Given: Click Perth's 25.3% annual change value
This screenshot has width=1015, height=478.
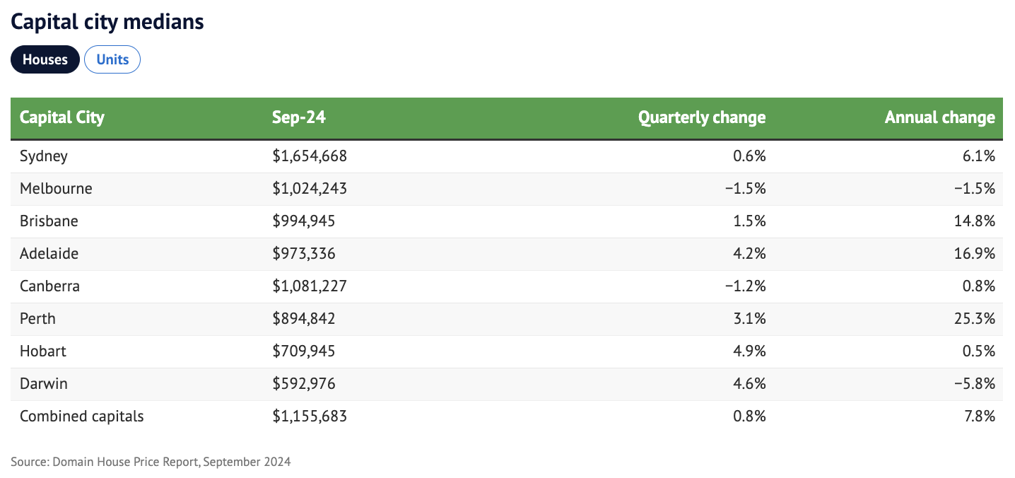Looking at the screenshot, I should [x=975, y=319].
